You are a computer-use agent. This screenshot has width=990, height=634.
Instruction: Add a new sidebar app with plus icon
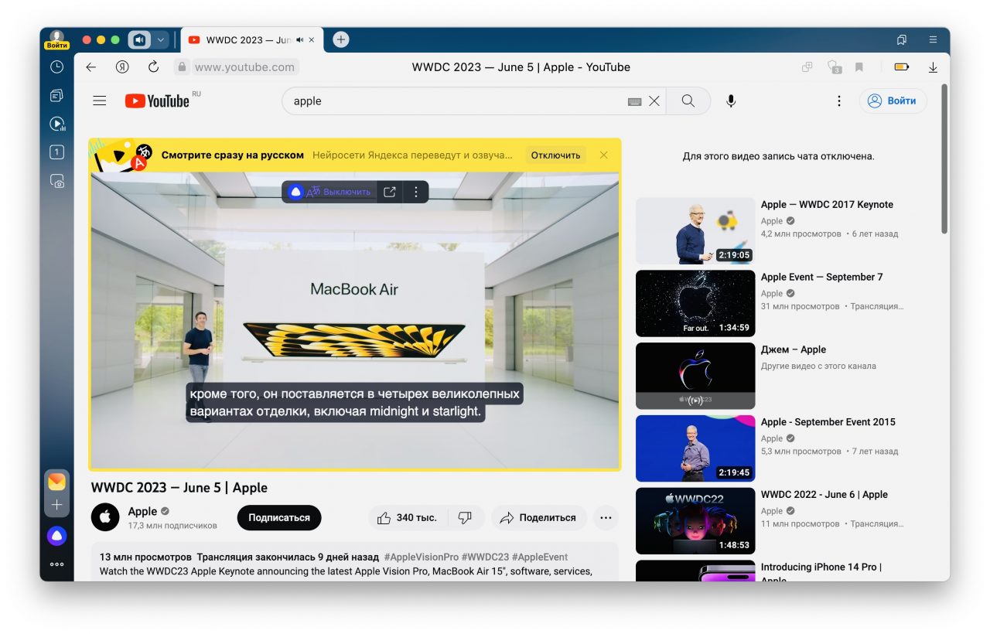click(x=56, y=505)
